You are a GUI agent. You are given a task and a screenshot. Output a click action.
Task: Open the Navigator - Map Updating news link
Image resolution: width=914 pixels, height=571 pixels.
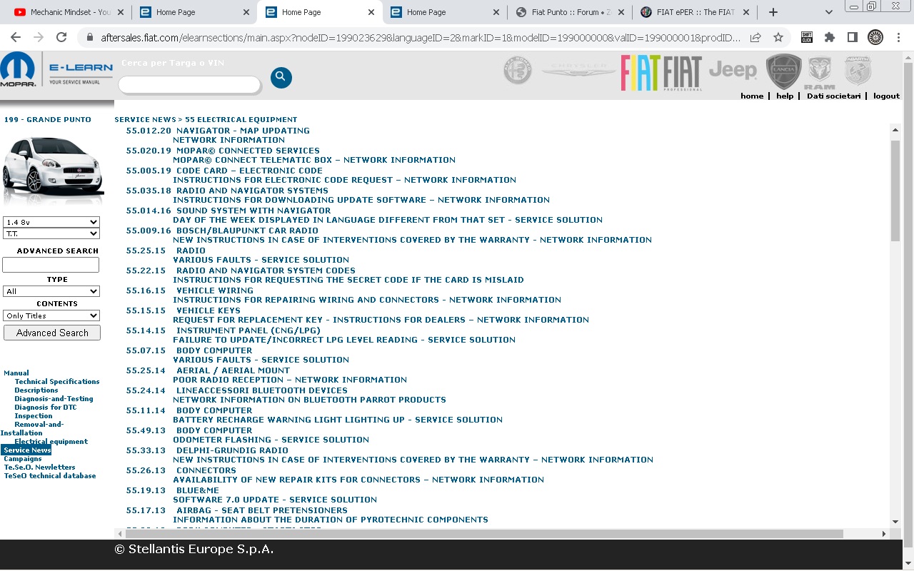(x=243, y=131)
